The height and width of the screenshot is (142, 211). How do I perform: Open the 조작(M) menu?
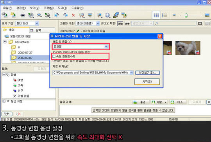point(48,8)
